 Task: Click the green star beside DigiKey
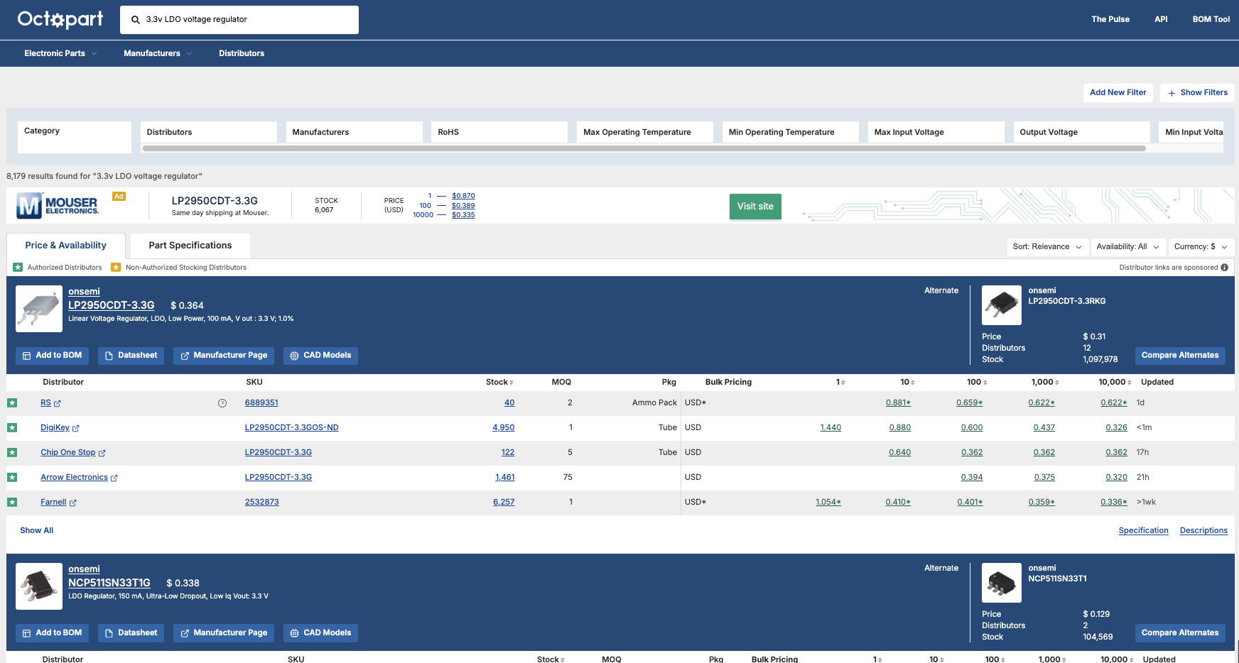pyautogui.click(x=12, y=428)
